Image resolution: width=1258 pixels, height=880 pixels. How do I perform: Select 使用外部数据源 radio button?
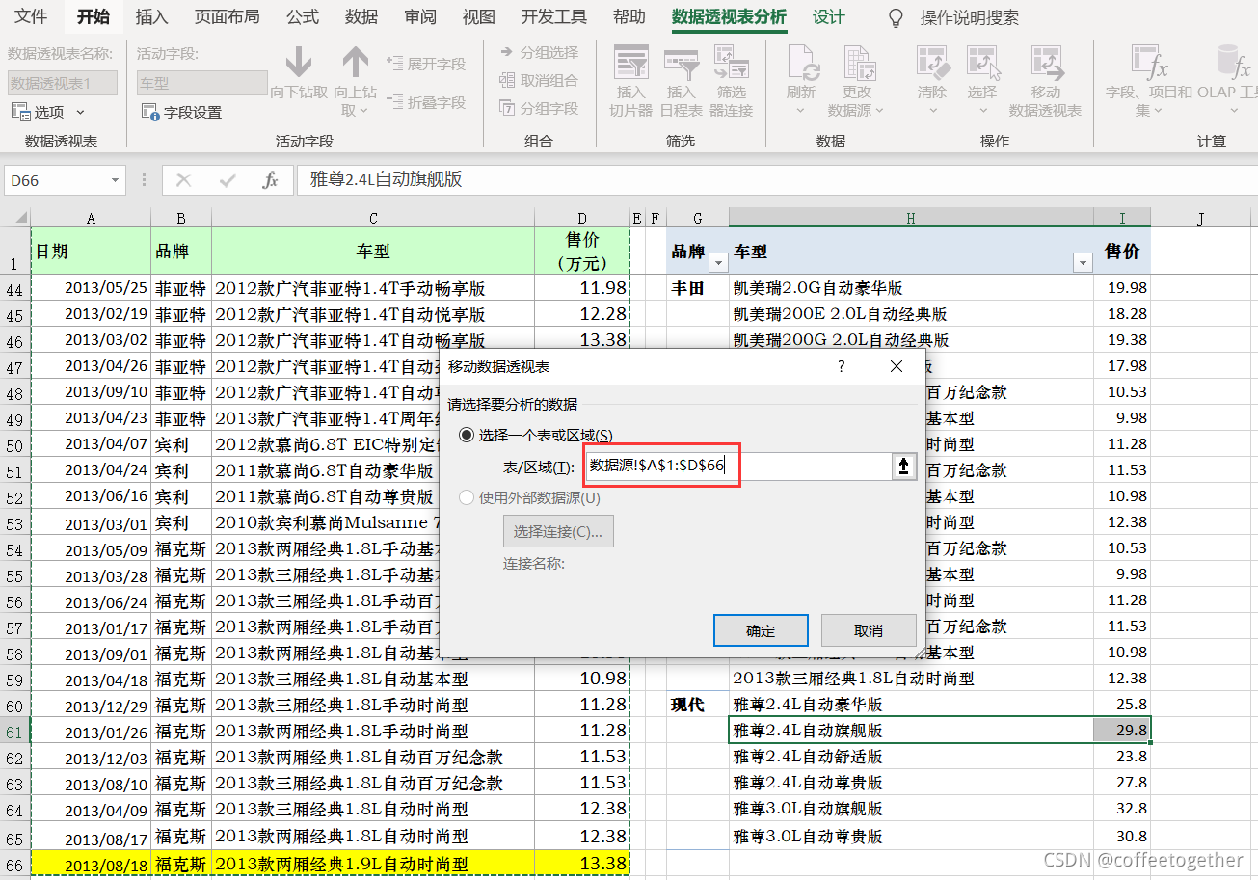point(467,498)
